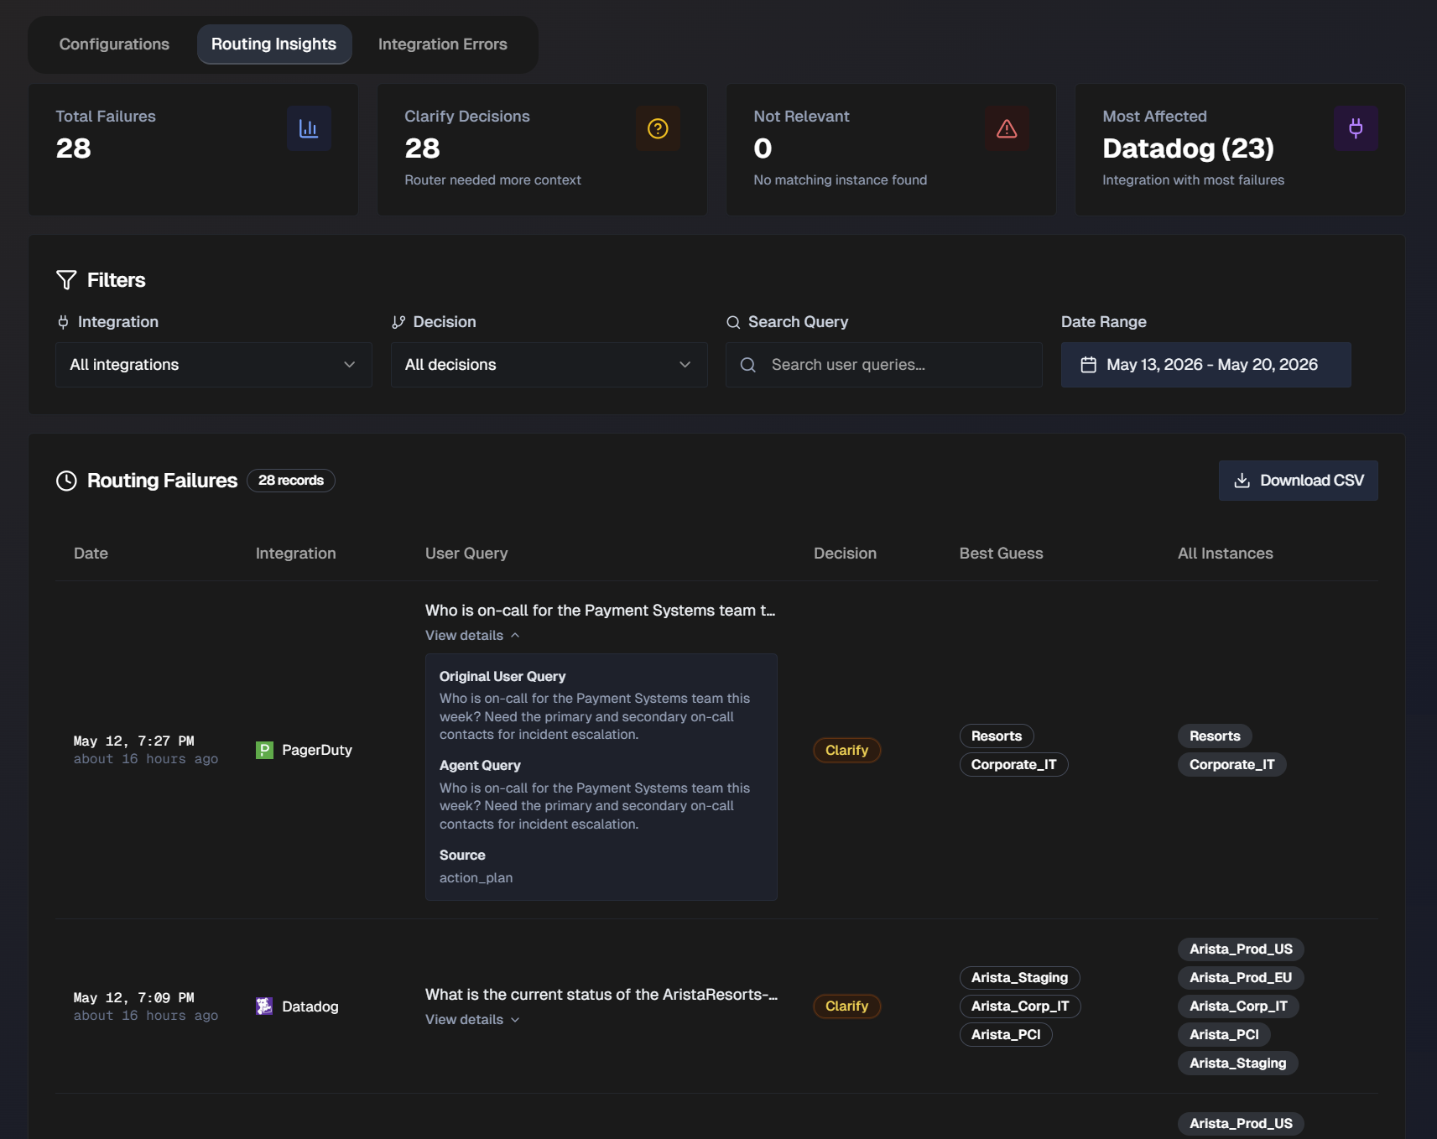This screenshot has height=1139, width=1437.
Task: Click Arista_Prod_EU tag in All Instances
Action: pos(1241,978)
